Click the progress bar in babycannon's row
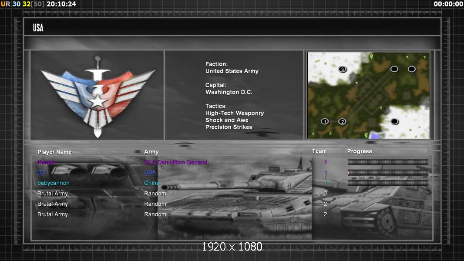Image resolution: width=464 pixels, height=261 pixels. pos(388,183)
